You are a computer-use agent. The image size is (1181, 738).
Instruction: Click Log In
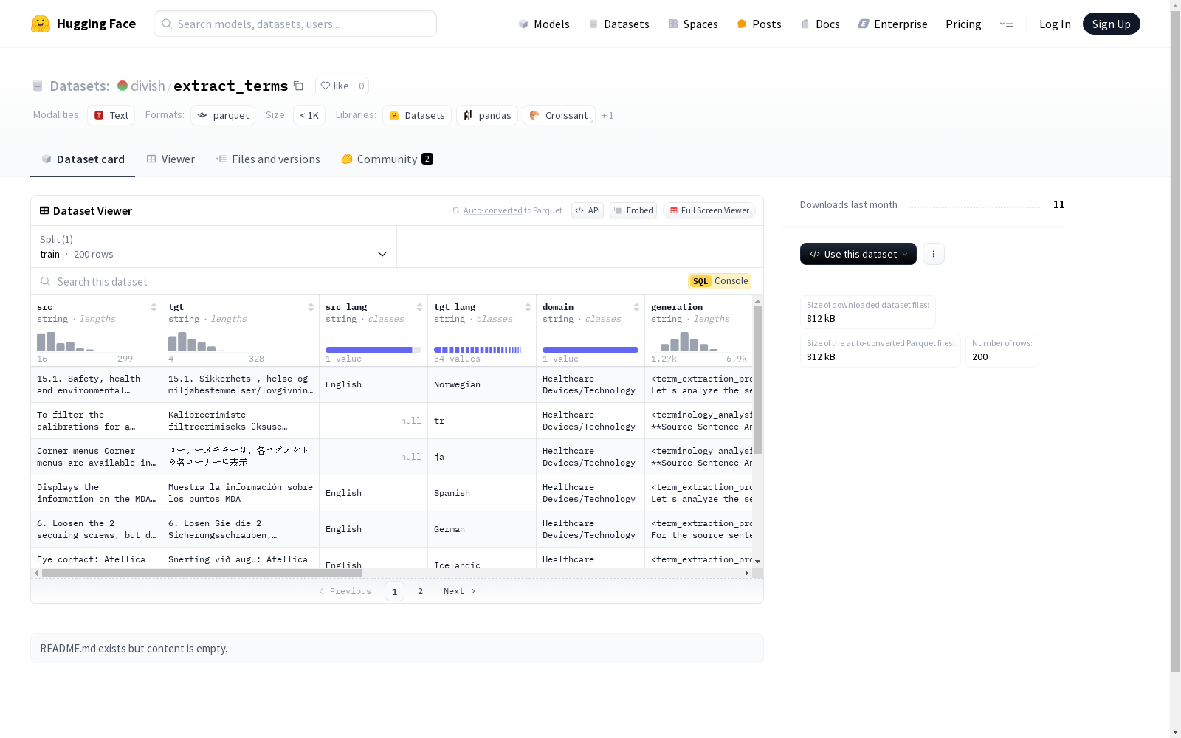[x=1055, y=24]
